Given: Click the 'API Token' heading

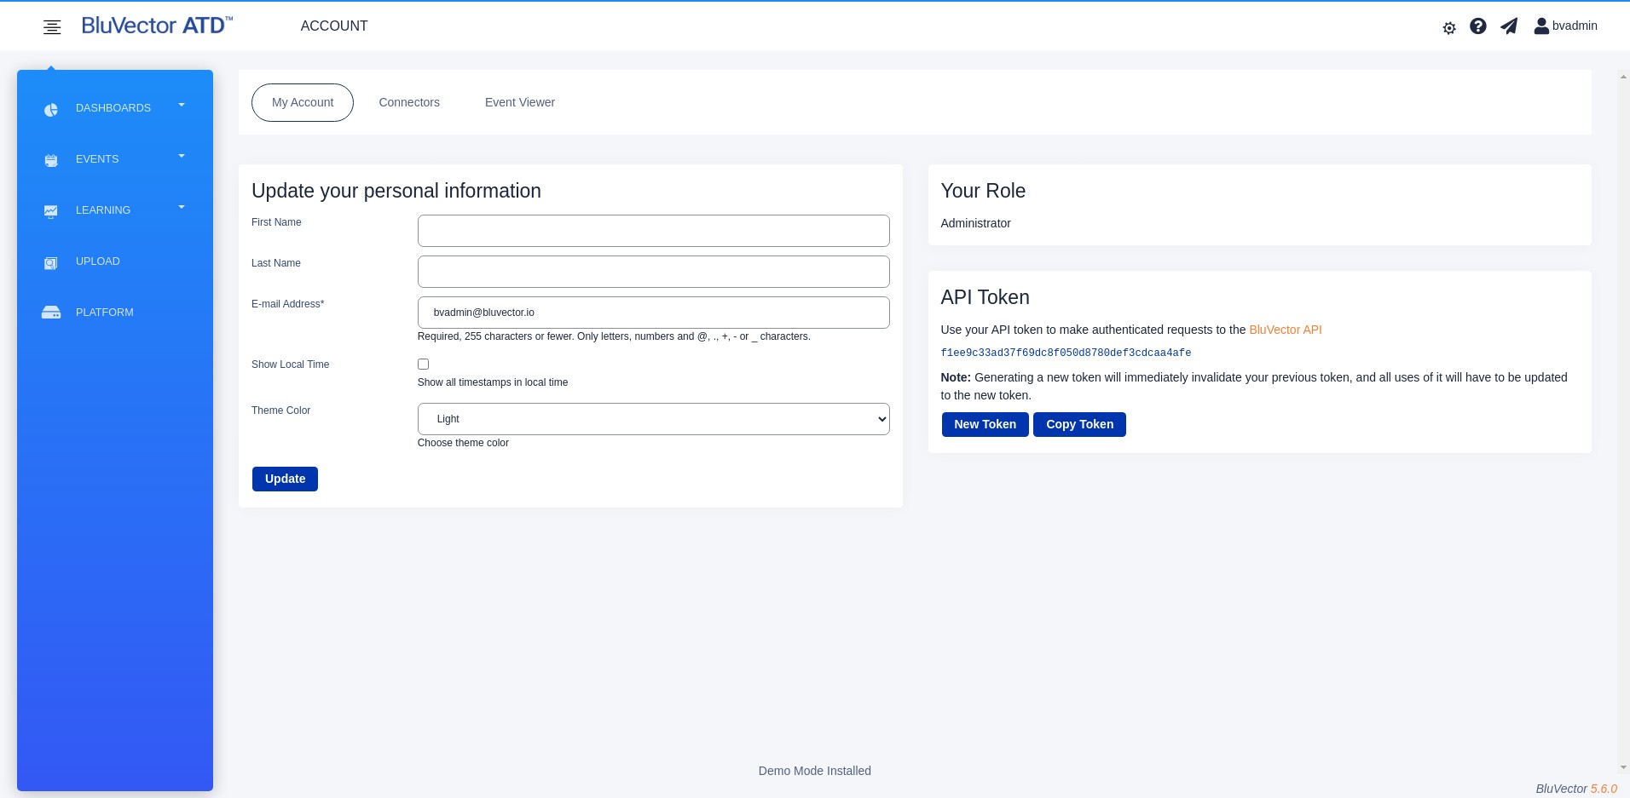Looking at the screenshot, I should (985, 297).
